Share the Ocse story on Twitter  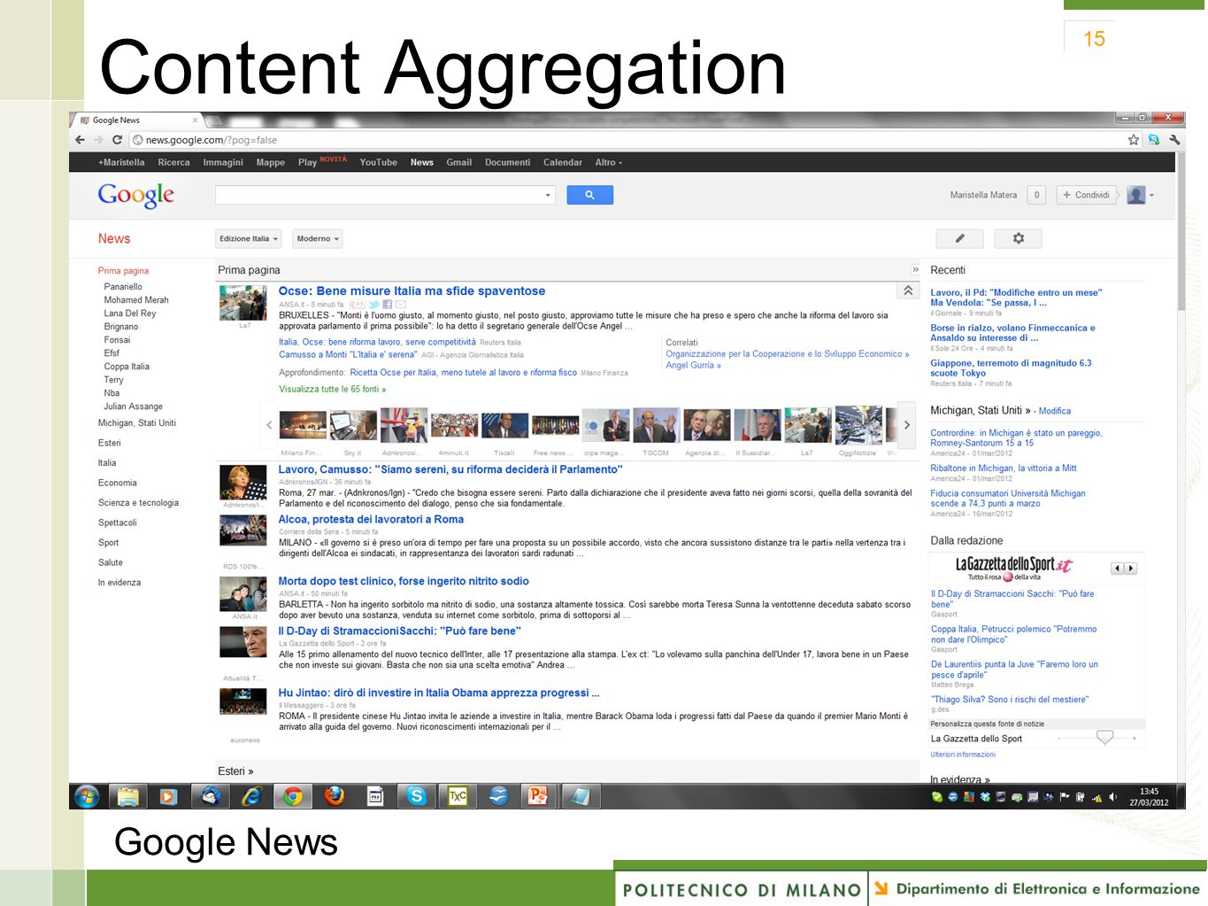point(374,305)
